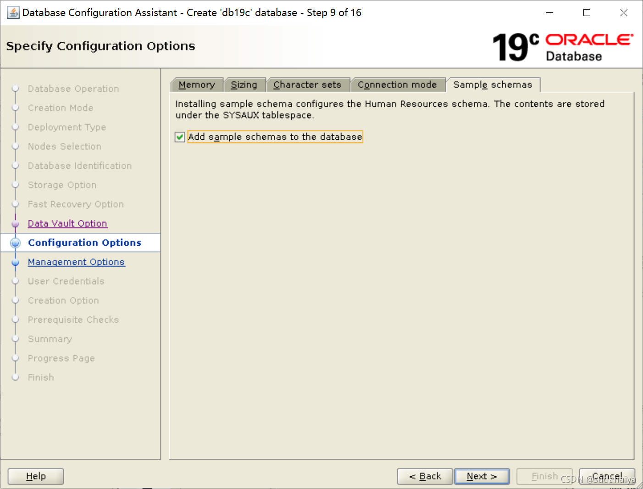
Task: Click the Data Vault Option step bullet icon
Action: pyautogui.click(x=16, y=224)
